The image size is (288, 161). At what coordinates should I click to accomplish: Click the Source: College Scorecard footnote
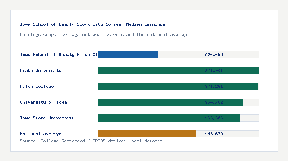coord(91,141)
